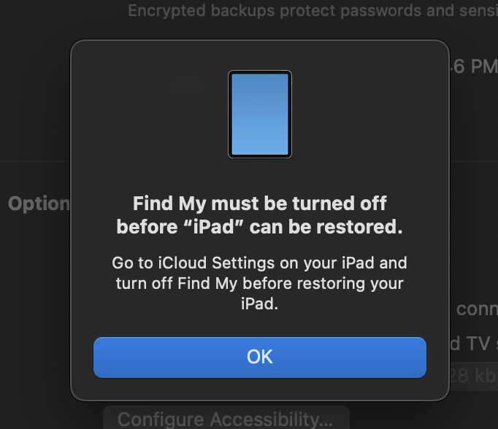This screenshot has width=498, height=429.
Task: Click dialog margin beneath the OK button
Action: coord(259,389)
